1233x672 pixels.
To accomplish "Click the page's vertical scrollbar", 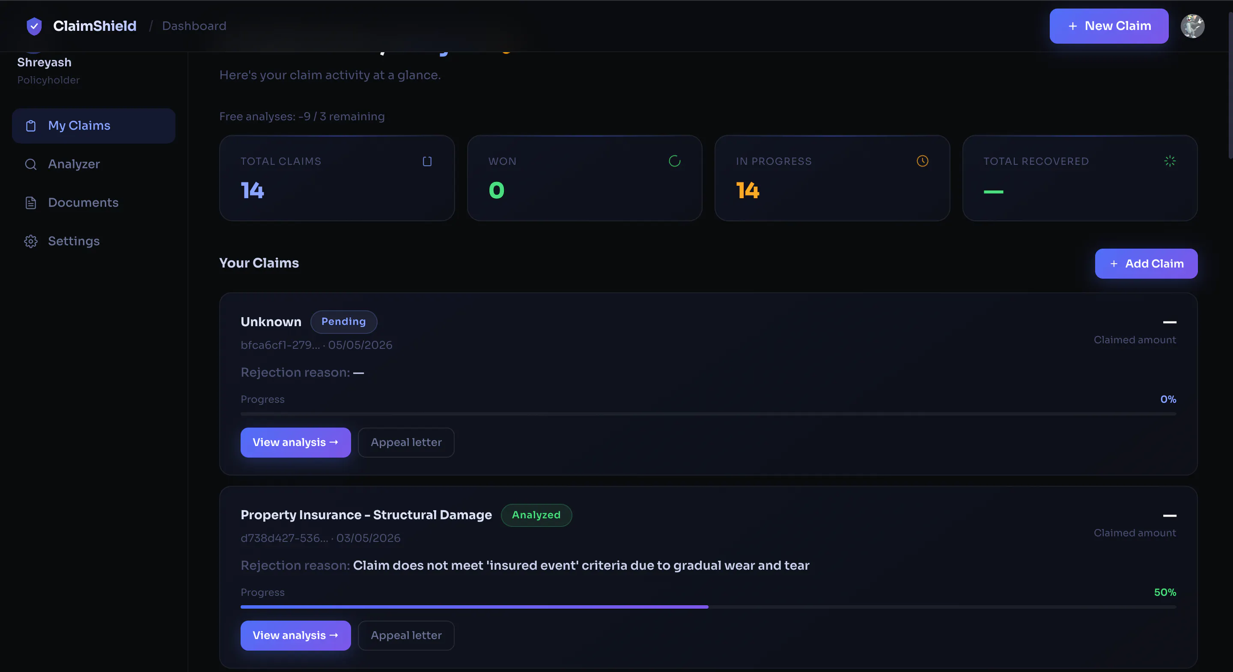I will pos(1230,86).
